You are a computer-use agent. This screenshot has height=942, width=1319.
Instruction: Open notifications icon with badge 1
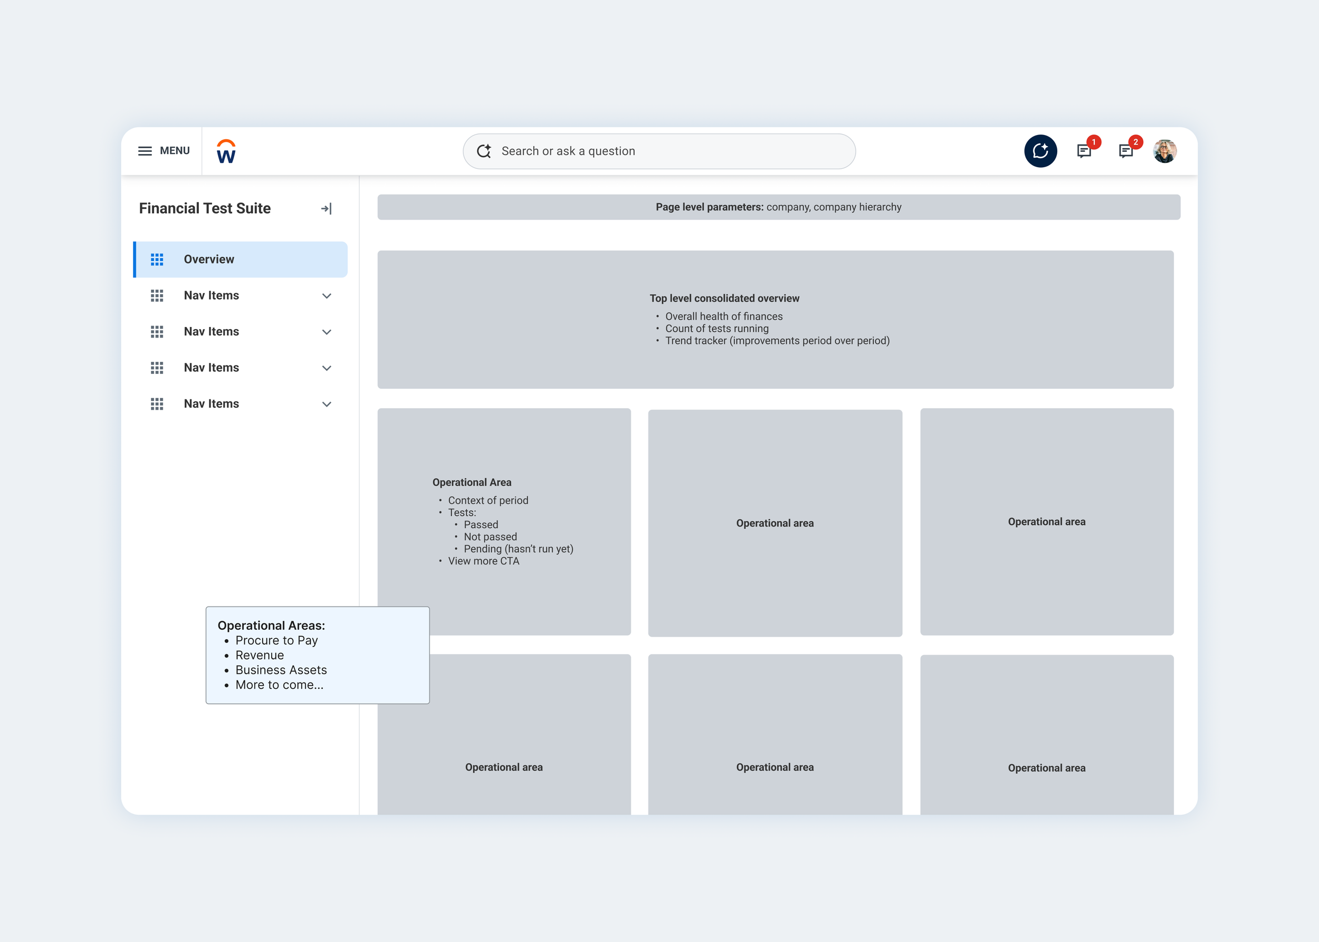[1083, 151]
